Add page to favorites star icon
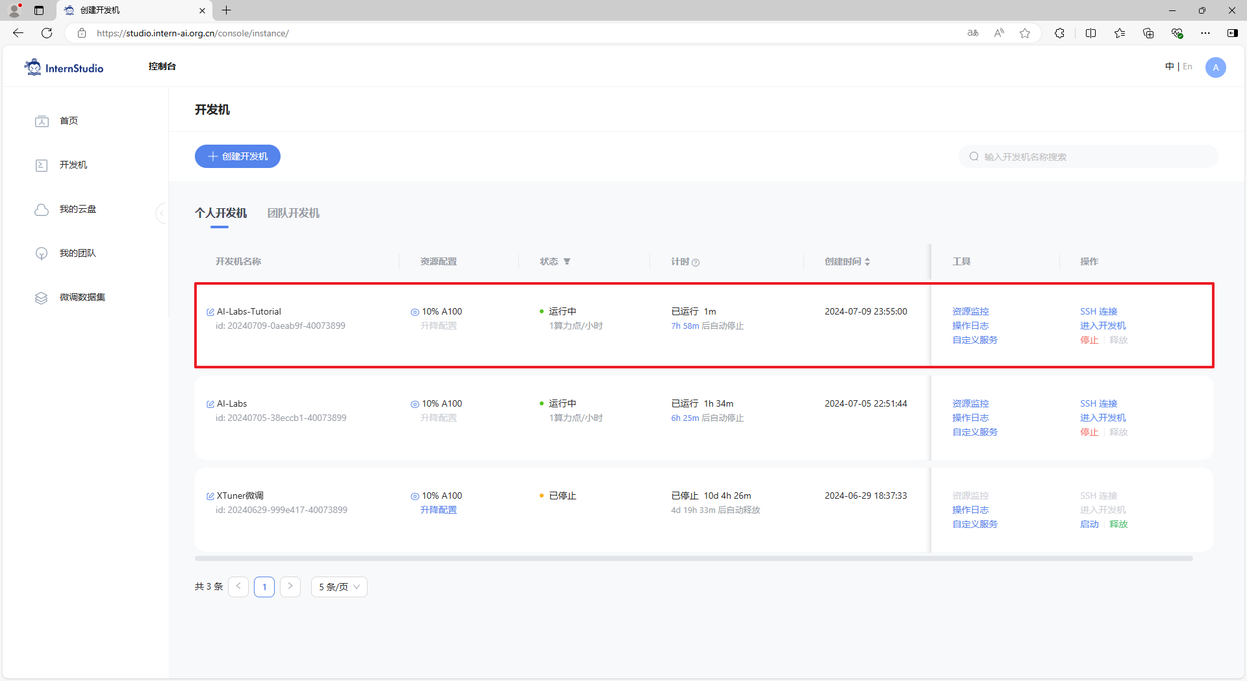This screenshot has height=681, width=1247. coord(1025,33)
